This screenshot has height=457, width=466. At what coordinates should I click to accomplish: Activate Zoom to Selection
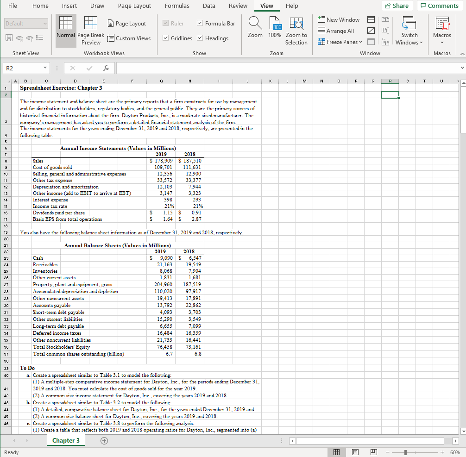(x=296, y=29)
